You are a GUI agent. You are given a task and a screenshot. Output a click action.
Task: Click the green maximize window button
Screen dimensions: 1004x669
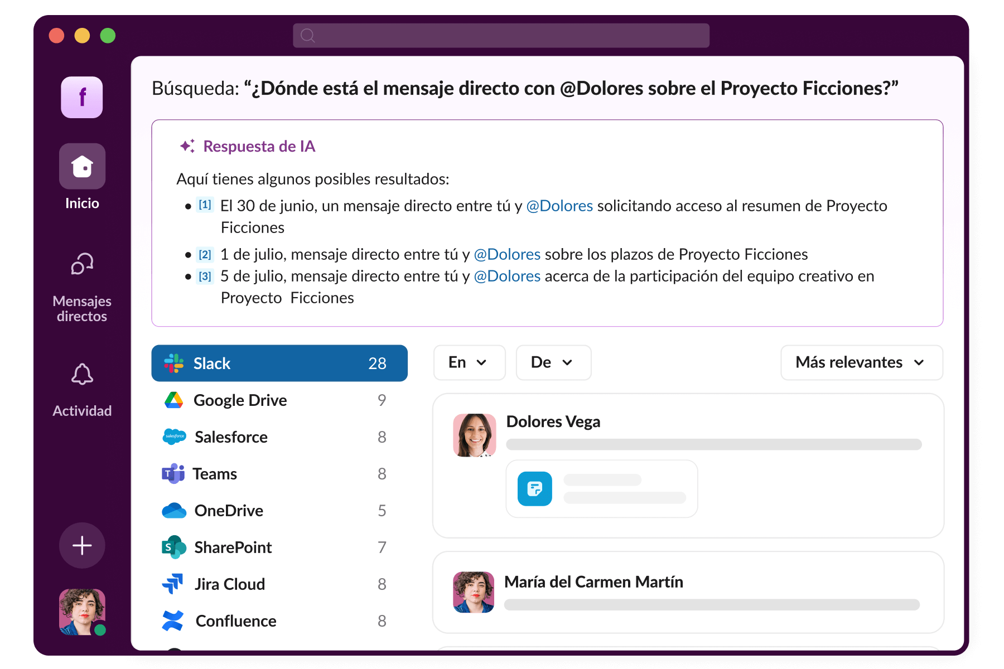(x=108, y=36)
